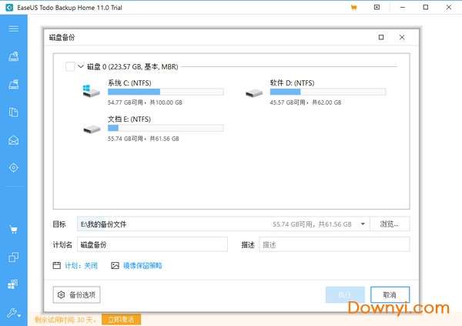Select the 软件 D: (NTFS) label
The width and height of the screenshot is (462, 326).
coord(292,83)
